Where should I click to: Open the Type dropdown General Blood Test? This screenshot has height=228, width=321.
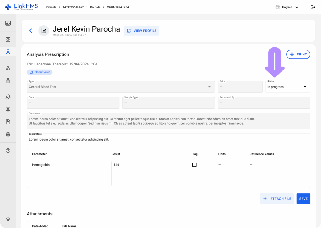pyautogui.click(x=121, y=87)
